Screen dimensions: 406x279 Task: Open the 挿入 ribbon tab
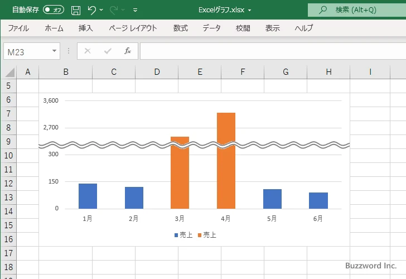[x=85, y=28]
